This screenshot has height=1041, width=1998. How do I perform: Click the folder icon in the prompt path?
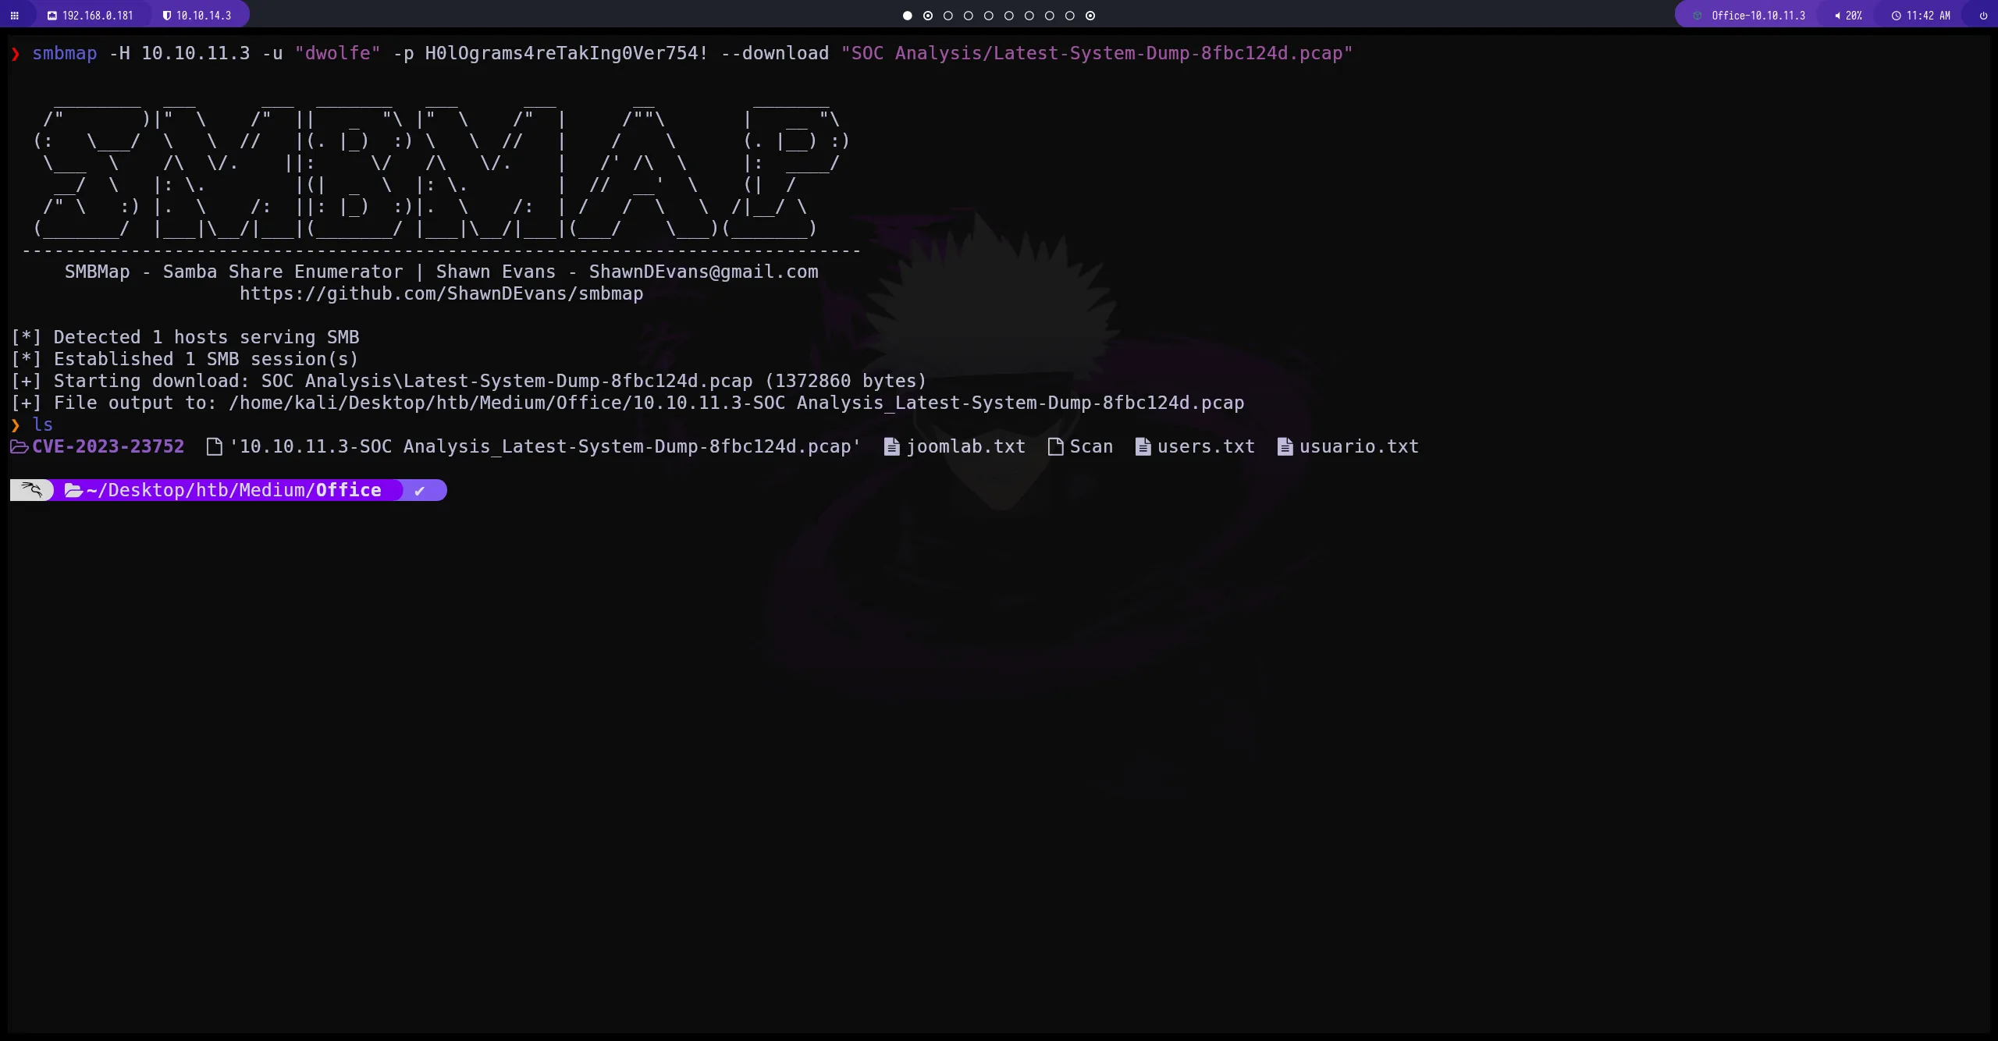click(x=73, y=489)
